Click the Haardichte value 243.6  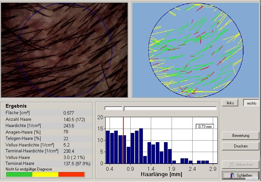click(69, 126)
